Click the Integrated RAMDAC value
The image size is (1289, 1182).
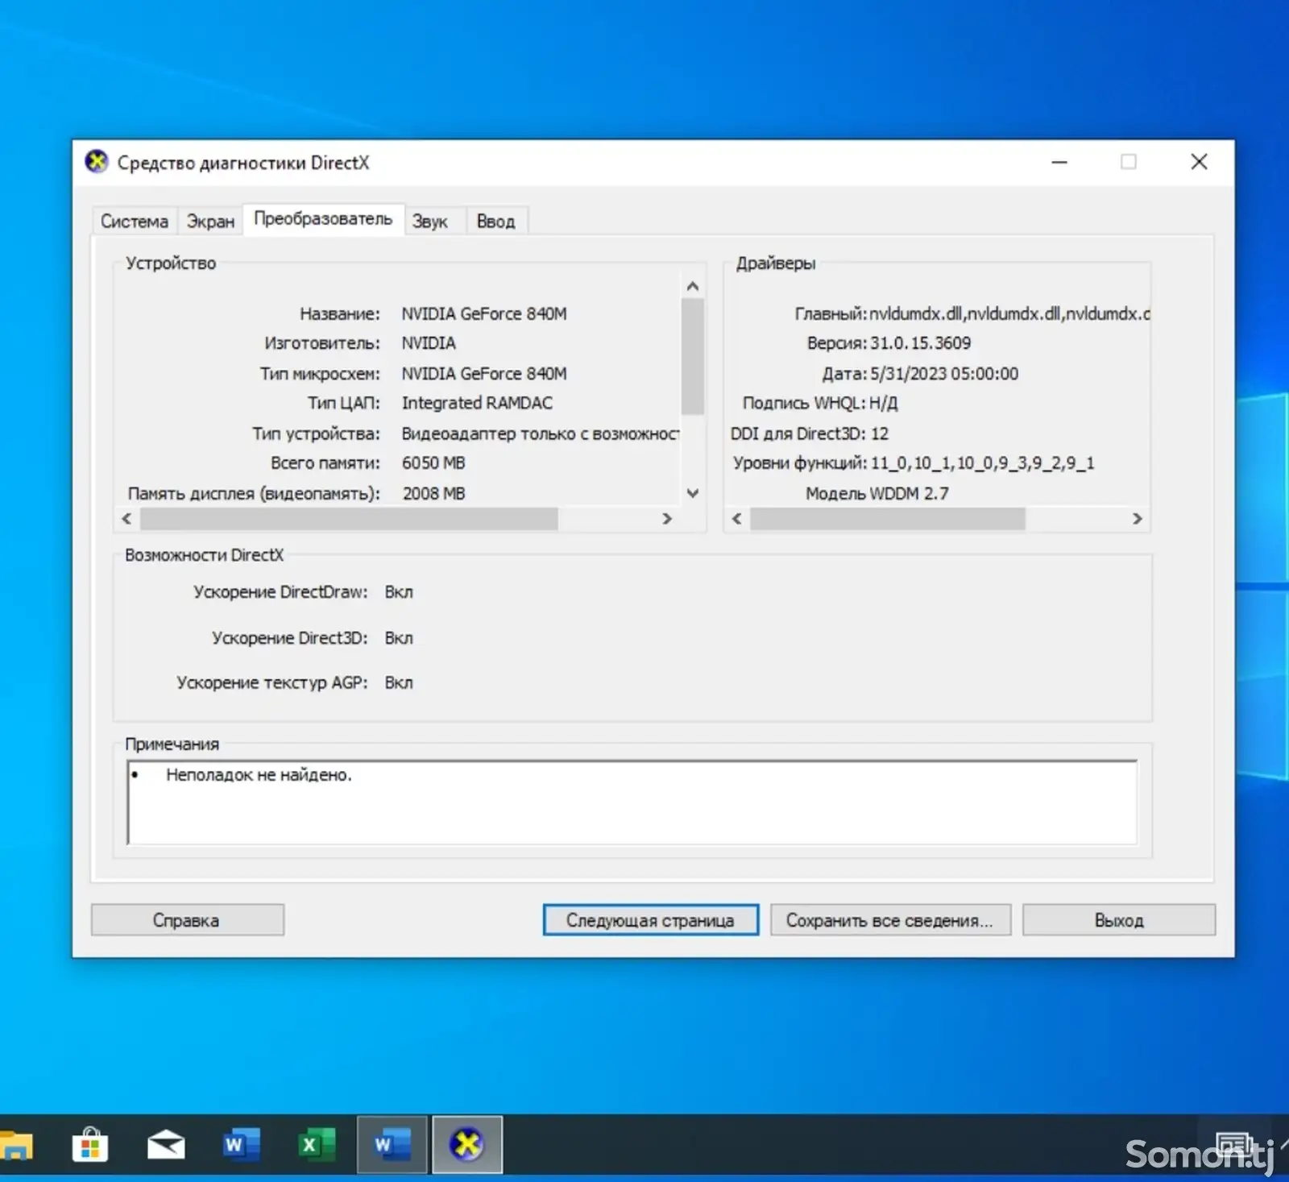click(477, 403)
